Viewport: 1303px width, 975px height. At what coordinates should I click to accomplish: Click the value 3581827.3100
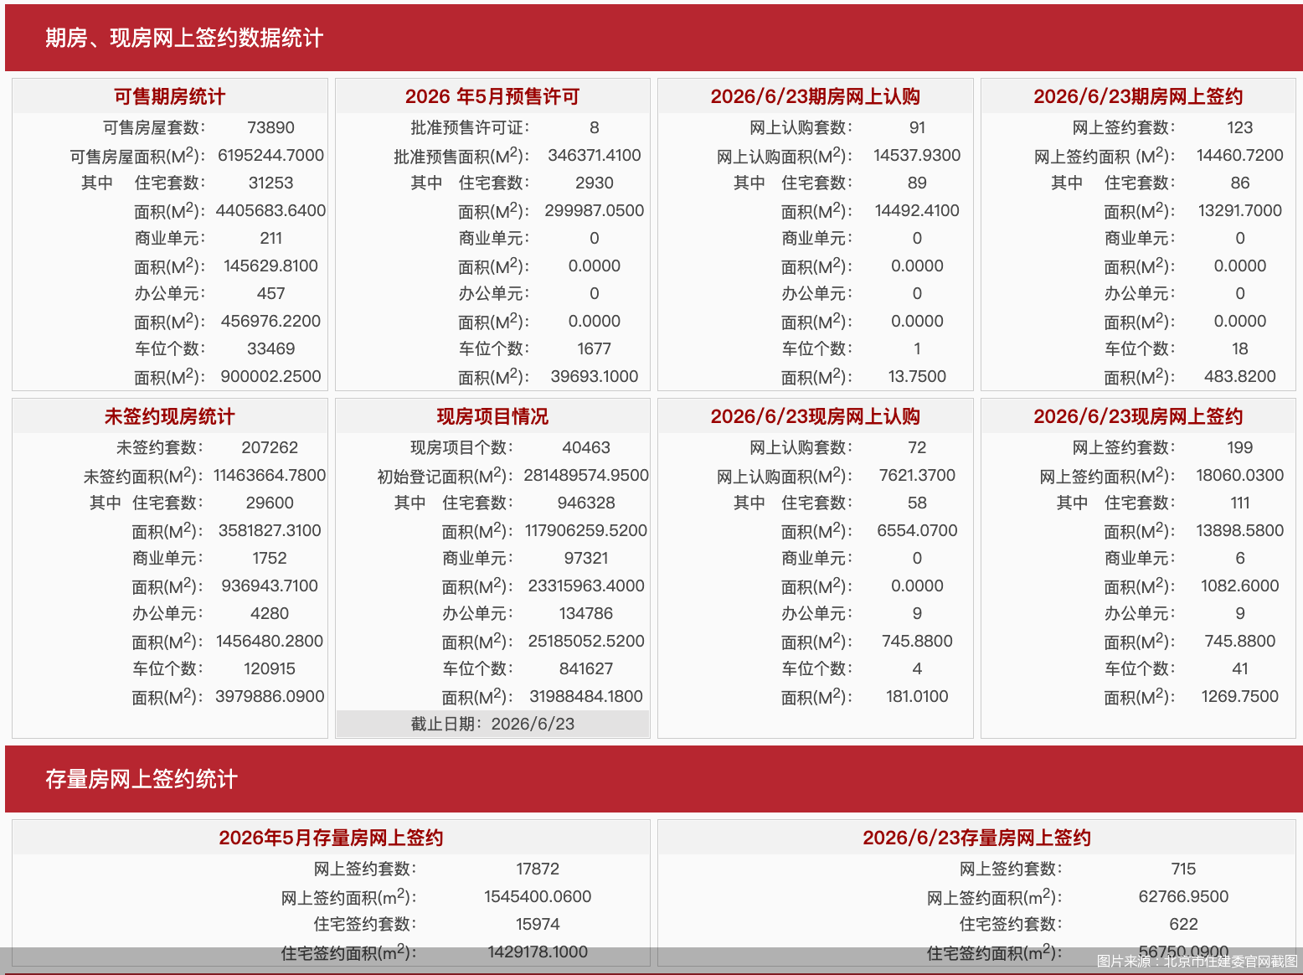tap(270, 530)
